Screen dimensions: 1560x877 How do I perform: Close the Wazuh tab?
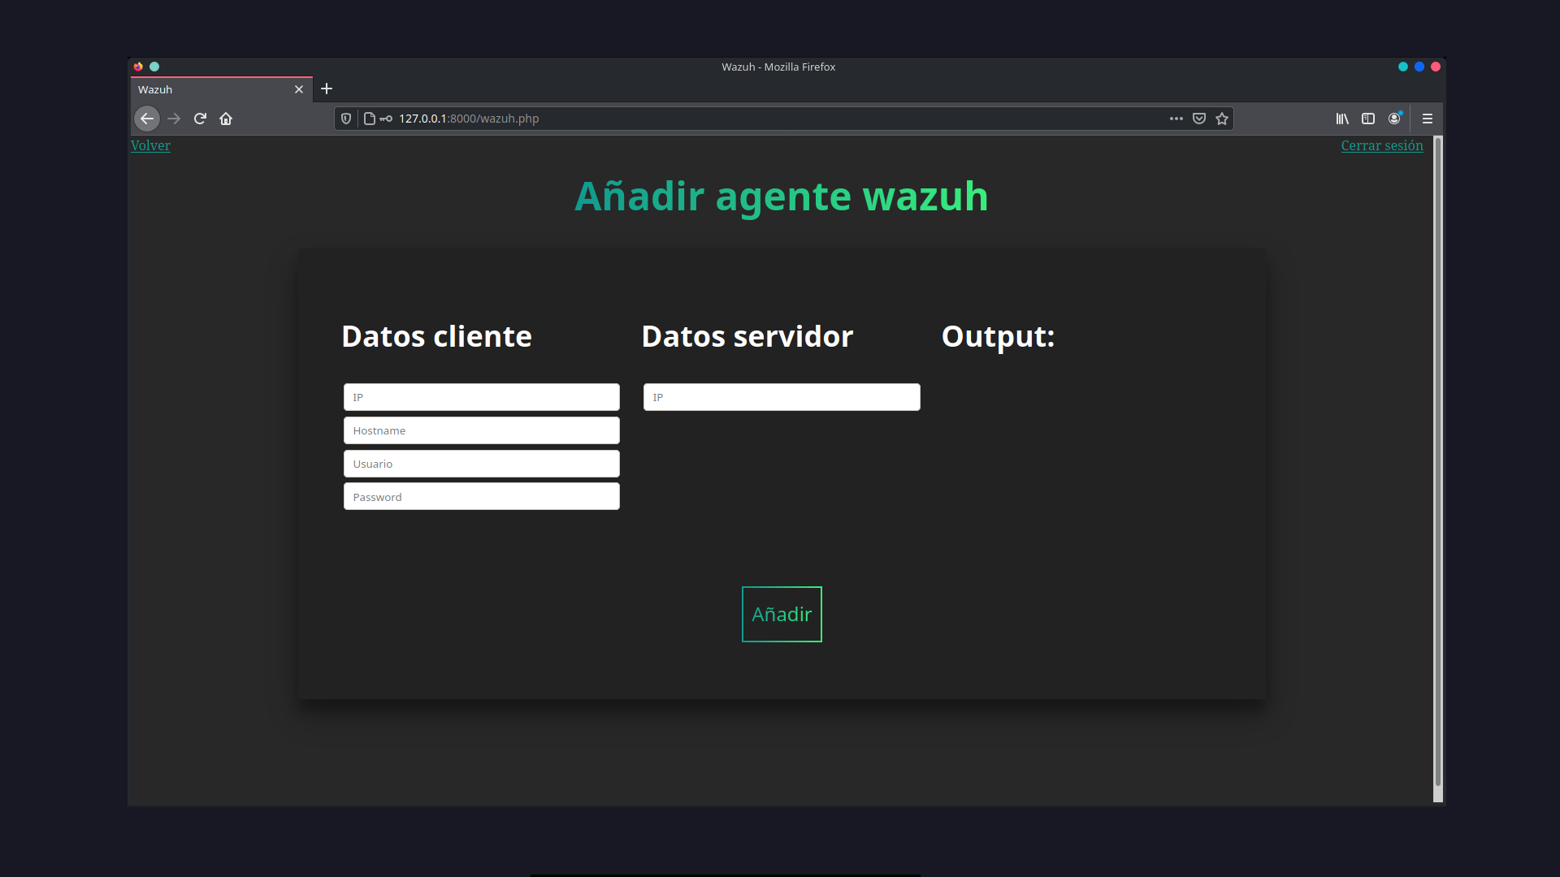(298, 89)
